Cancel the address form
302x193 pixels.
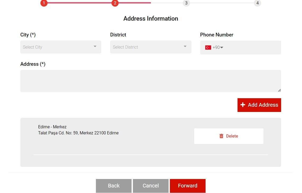[151, 186]
